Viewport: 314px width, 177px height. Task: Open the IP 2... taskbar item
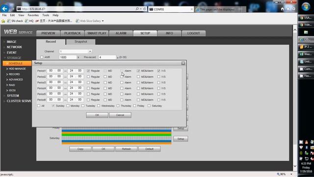(x=306, y=47)
